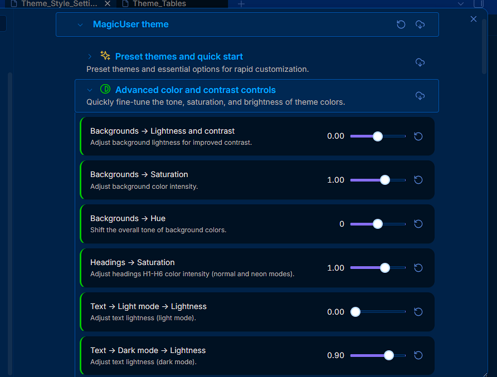
Task: Adjust the Headings Saturation slider
Action: [x=378, y=268]
